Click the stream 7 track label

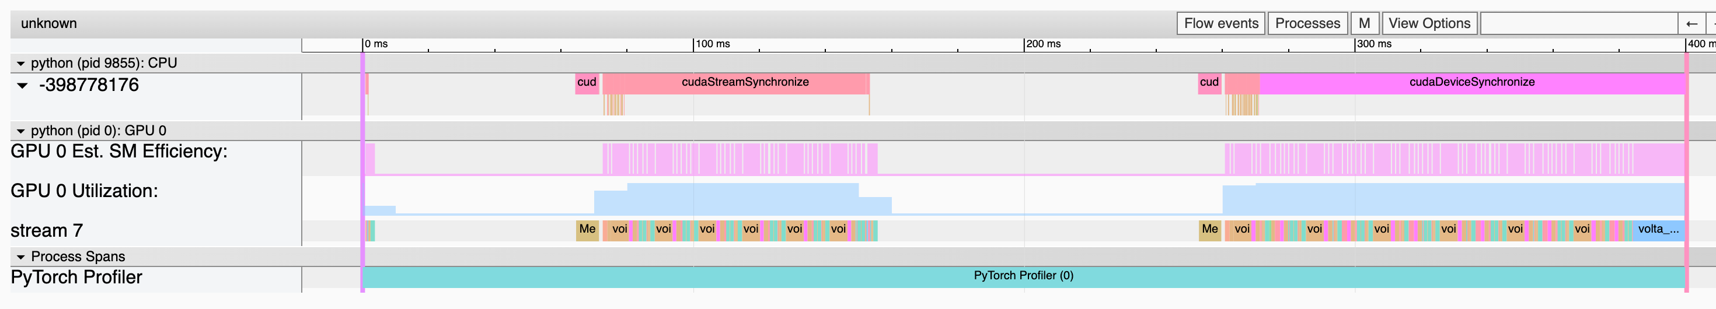tap(47, 231)
